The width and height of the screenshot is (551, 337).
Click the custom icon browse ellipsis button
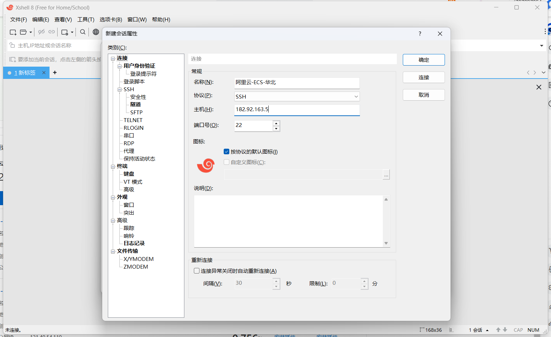386,175
